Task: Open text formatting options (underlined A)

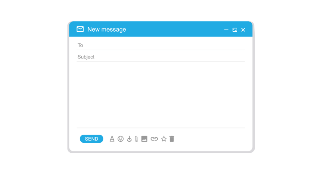Action: click(112, 139)
